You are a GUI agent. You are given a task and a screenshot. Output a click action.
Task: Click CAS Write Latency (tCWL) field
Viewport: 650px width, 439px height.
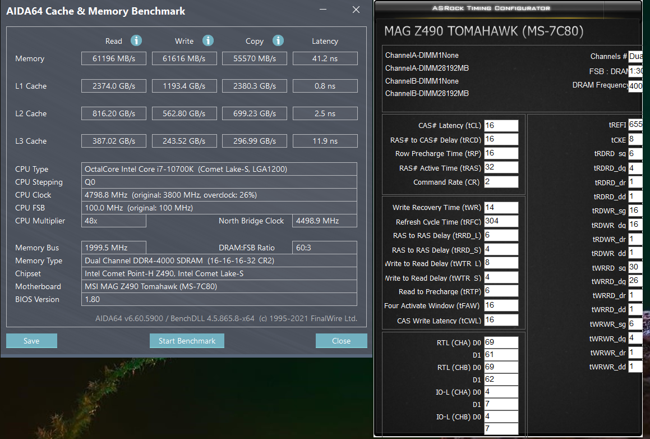pyautogui.click(x=501, y=320)
